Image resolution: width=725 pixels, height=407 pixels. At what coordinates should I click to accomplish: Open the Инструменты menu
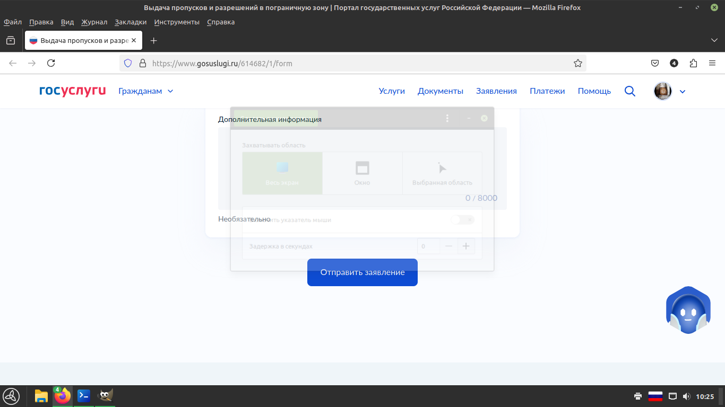[x=177, y=22]
